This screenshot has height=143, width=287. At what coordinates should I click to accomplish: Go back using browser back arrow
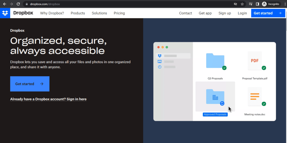click(x=4, y=4)
